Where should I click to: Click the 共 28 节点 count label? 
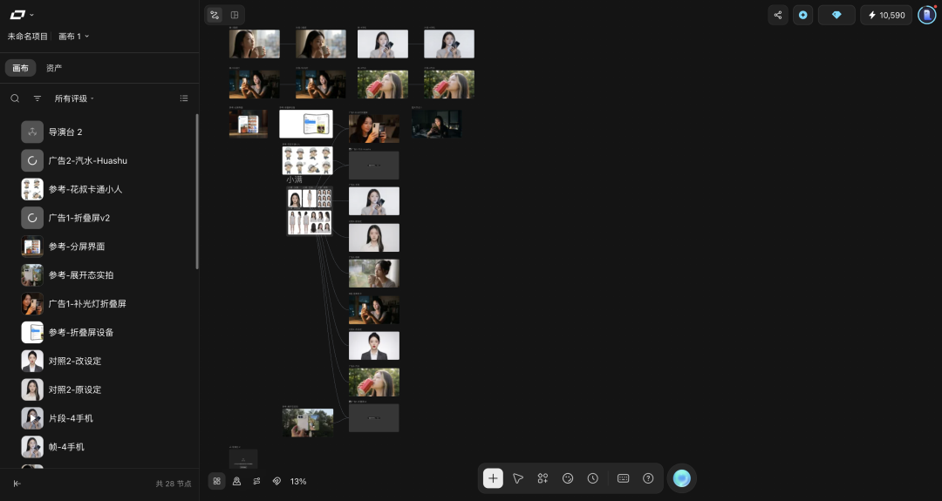(173, 484)
